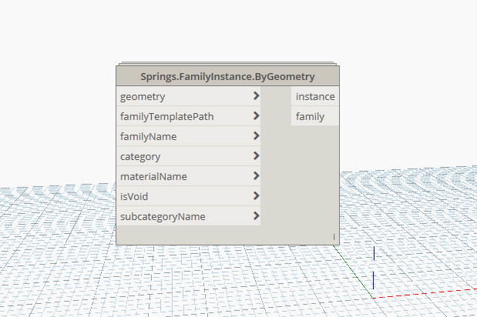The height and width of the screenshot is (317, 477).
Task: Click the materialName port chevron arrow
Action: point(255,176)
